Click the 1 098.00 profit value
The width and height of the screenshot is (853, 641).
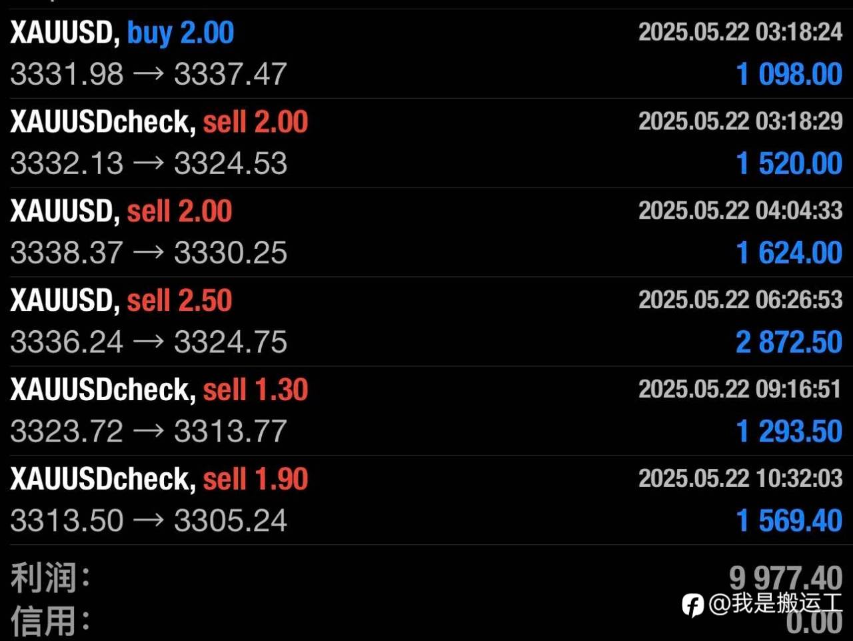pyautogui.click(x=789, y=74)
